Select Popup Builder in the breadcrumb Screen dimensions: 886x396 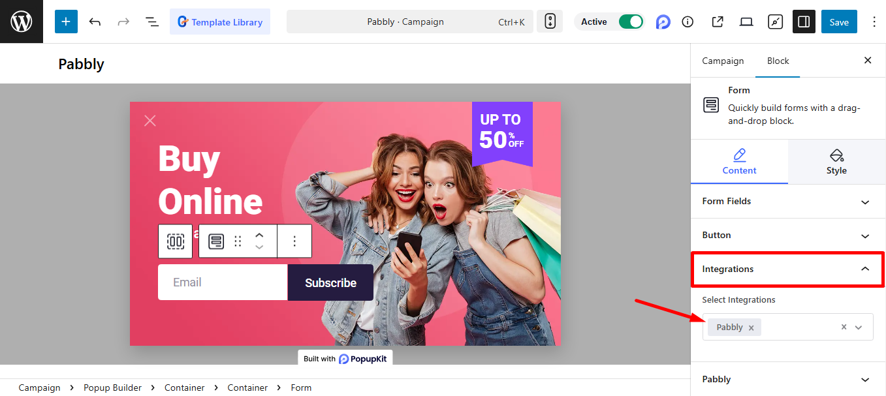[112, 388]
